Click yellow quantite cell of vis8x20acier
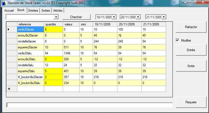This screenshot has height=113, width=209. tap(53, 29)
